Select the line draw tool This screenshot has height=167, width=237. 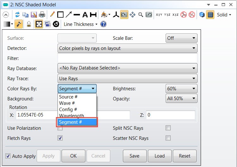pyautogui.click(x=77, y=15)
